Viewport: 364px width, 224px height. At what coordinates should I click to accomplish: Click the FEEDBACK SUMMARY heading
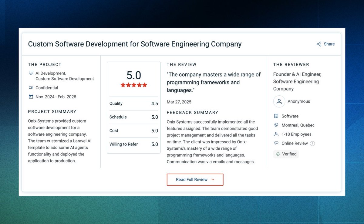coord(193,113)
